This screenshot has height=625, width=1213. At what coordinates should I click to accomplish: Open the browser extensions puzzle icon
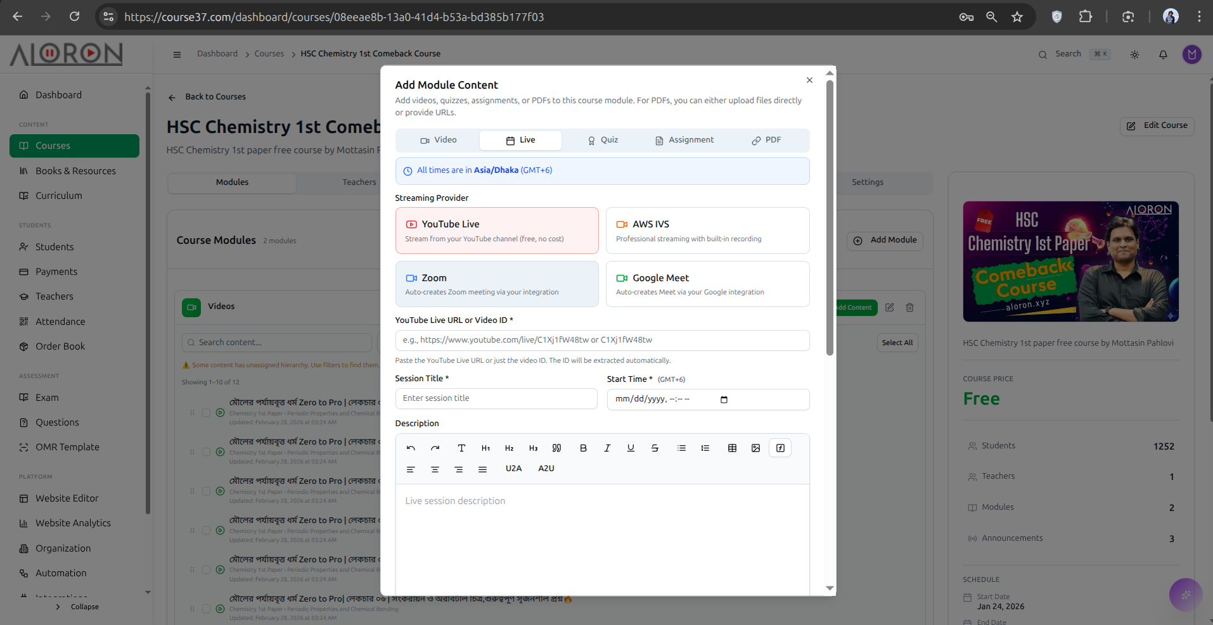point(1086,17)
